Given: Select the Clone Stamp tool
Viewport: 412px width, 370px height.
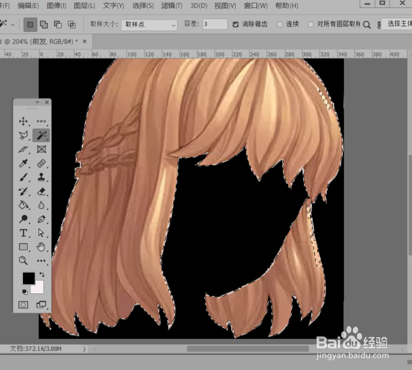Looking at the screenshot, I should [x=41, y=177].
